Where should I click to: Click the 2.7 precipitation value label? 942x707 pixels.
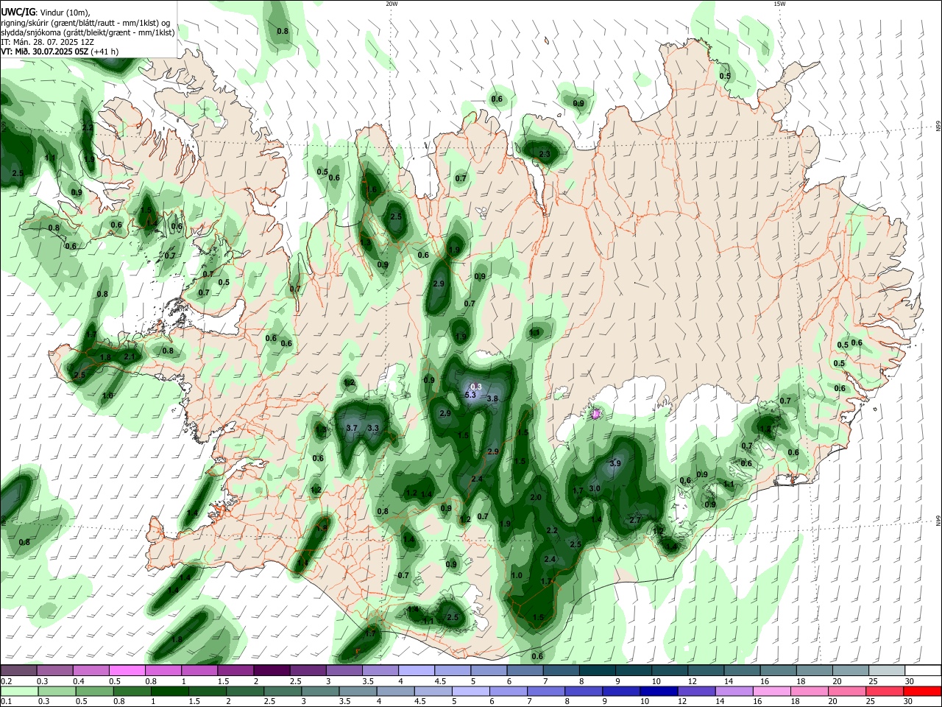point(636,519)
